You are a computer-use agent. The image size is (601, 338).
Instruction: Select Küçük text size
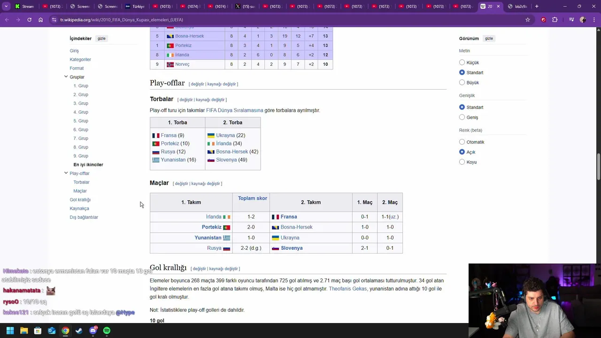click(x=462, y=62)
